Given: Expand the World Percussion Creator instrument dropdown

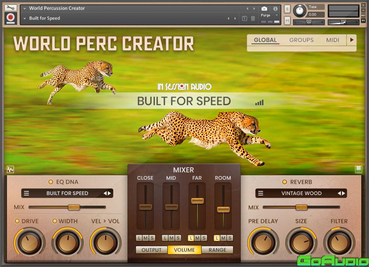Looking at the screenshot, I should [x=25, y=9].
